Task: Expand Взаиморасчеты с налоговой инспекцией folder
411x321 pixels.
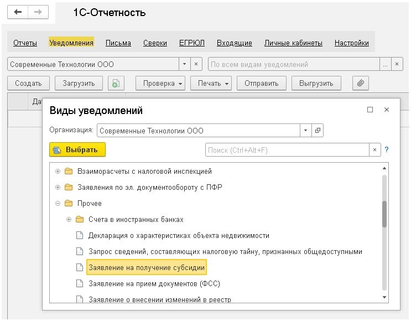Action: [x=58, y=172]
